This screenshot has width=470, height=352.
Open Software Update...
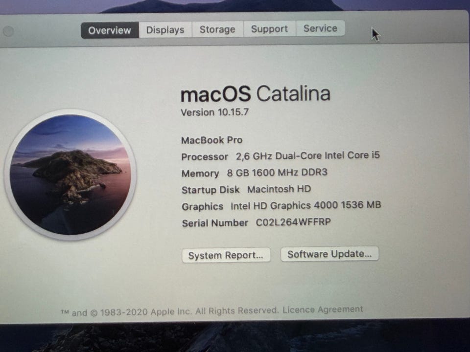coord(329,254)
